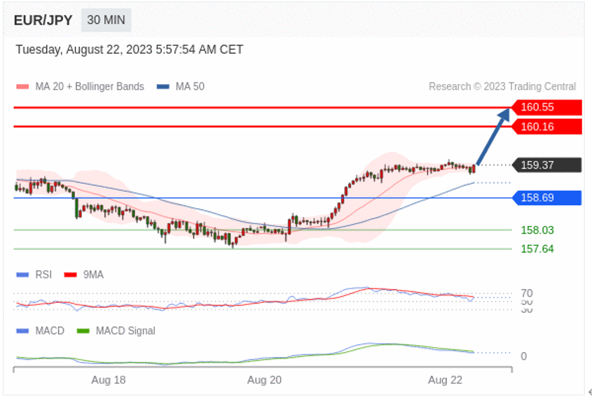Select the chart timestamp 'Tuesday, August 22, 2023 5:57:54 AM CET'

tap(130, 50)
